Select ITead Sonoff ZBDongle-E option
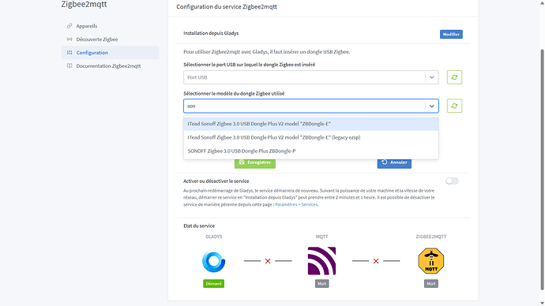The image size is (545, 306). tap(311, 124)
